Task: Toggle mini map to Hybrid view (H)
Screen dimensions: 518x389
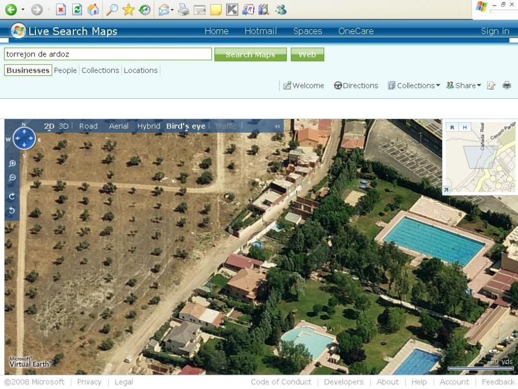Action: coord(465,127)
